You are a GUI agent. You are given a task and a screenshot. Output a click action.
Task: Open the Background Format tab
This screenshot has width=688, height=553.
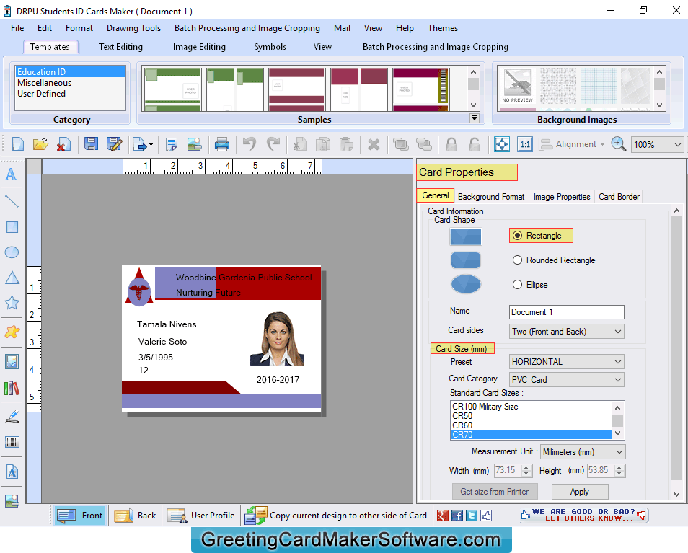coord(491,196)
